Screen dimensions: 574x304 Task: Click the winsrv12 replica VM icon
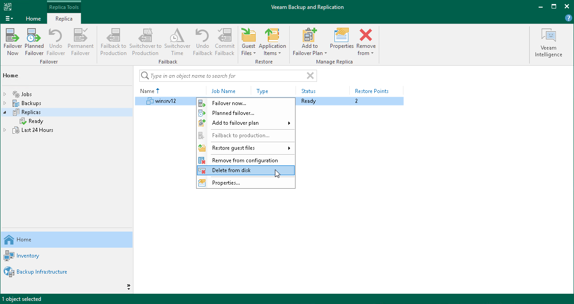[150, 101]
